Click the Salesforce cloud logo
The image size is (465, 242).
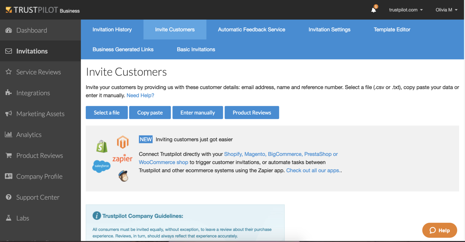tap(101, 166)
